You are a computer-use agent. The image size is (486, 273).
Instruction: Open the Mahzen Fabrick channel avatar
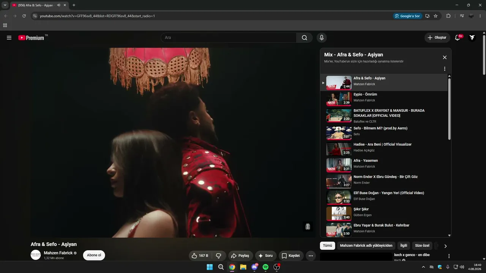click(x=36, y=255)
